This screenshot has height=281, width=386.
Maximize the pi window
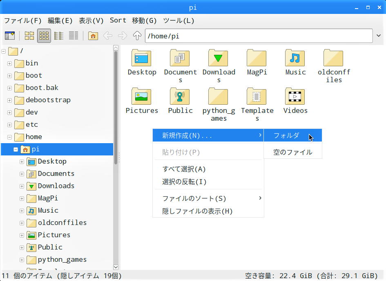[368, 7]
